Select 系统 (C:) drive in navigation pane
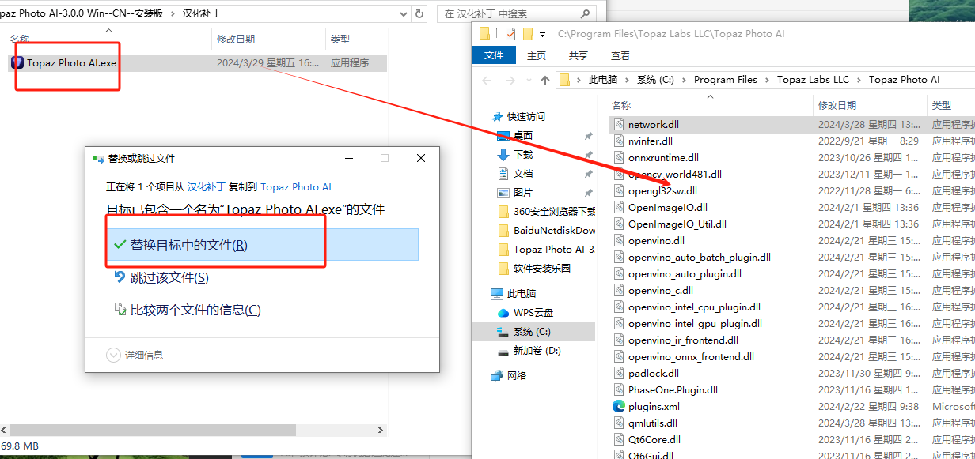The height and width of the screenshot is (459, 975). 531,331
